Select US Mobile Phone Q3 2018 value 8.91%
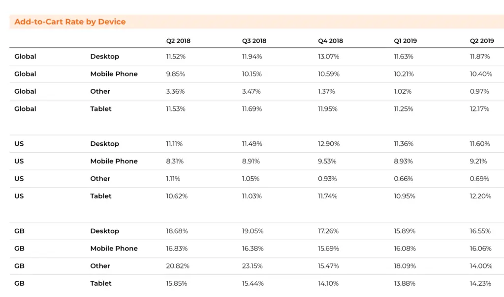Screen dimensions: 504x297 (x=251, y=161)
